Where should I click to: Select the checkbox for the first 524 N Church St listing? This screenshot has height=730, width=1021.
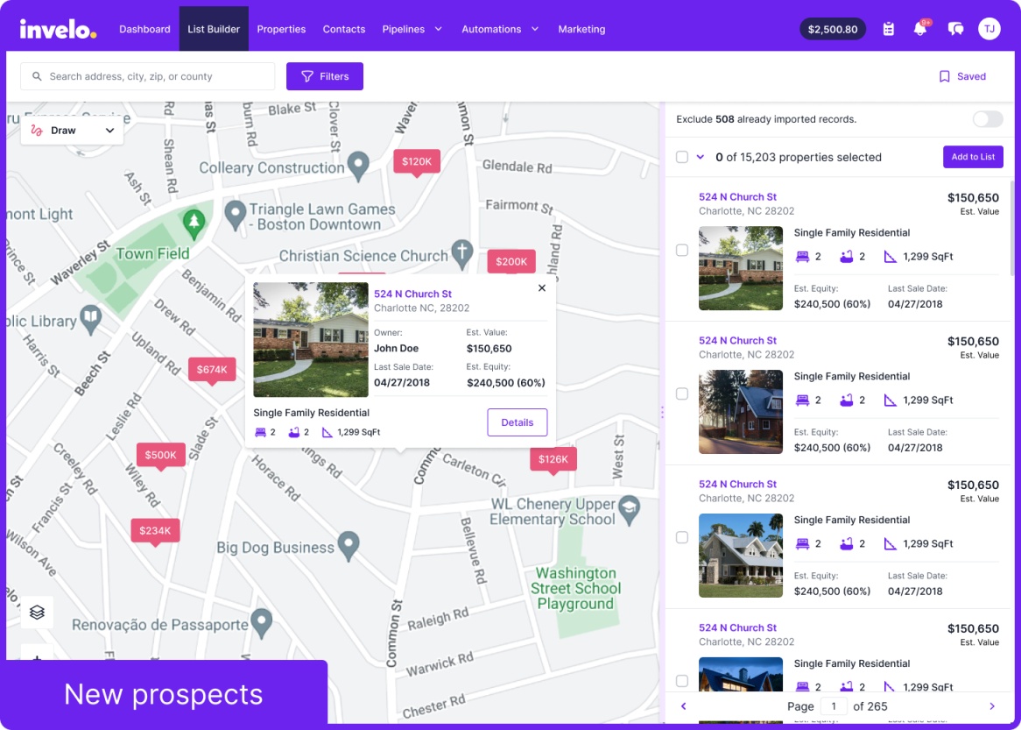click(x=681, y=250)
